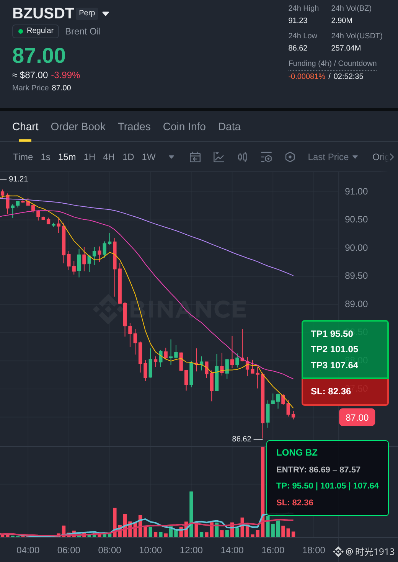Open the Last Price dropdown
The image size is (398, 562).
click(333, 157)
